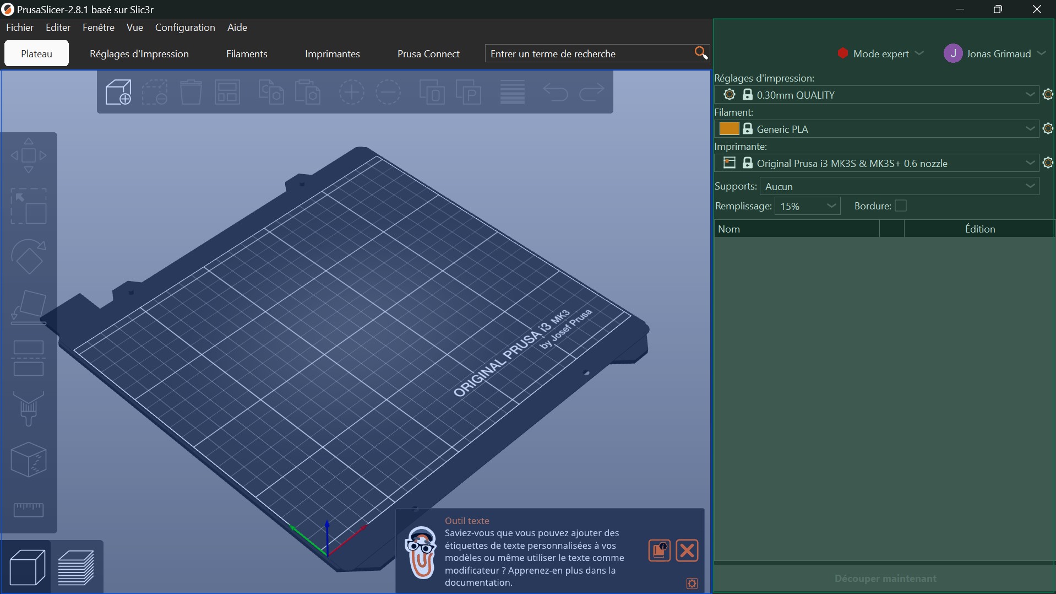Image resolution: width=1056 pixels, height=594 pixels.
Task: Select the Scale tool in left toolbar
Action: (29, 206)
